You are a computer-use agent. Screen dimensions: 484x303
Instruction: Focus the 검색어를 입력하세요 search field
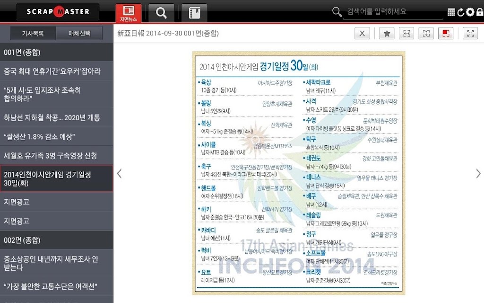pos(393,12)
